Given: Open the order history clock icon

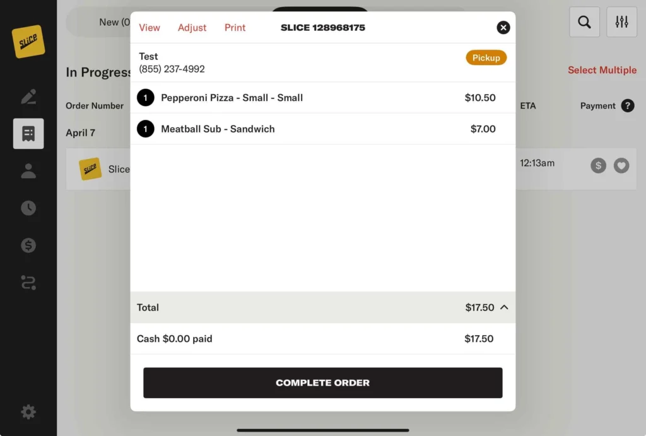Looking at the screenshot, I should (x=28, y=208).
